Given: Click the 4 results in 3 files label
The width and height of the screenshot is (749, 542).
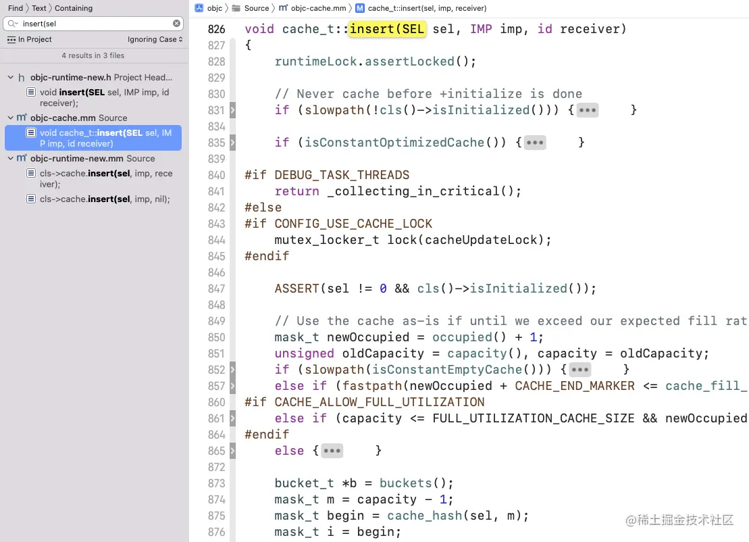Looking at the screenshot, I should [93, 55].
